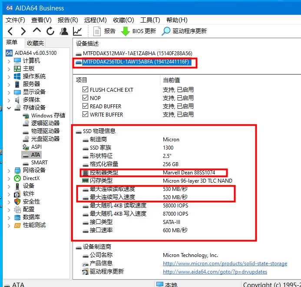Image resolution: width=301 pixels, height=287 pixels.
Task: Expand the 显示设备 tree node arrow
Action: point(9,93)
